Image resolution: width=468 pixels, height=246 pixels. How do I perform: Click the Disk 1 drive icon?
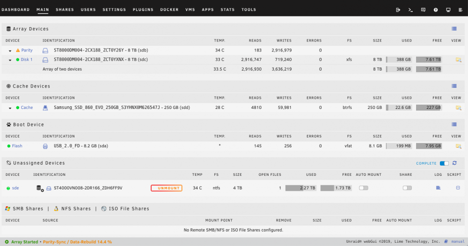point(45,60)
